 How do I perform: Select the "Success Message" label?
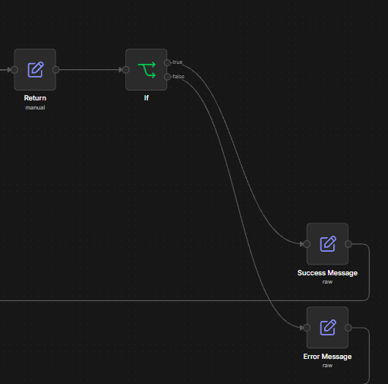(327, 273)
